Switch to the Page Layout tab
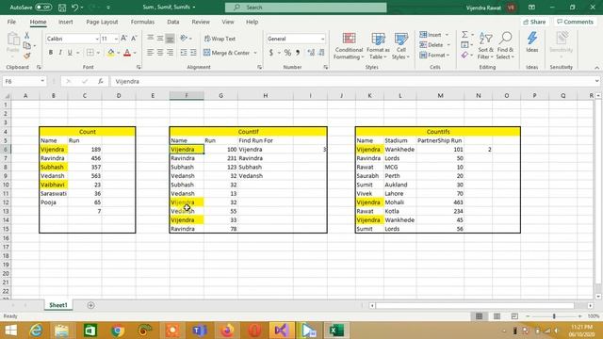603x339 pixels. pos(102,22)
